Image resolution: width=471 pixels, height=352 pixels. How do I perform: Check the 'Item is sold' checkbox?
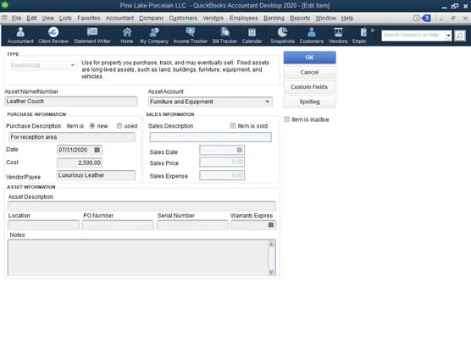pos(233,126)
